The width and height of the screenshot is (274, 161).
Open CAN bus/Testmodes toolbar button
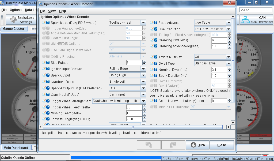tap(257, 20)
